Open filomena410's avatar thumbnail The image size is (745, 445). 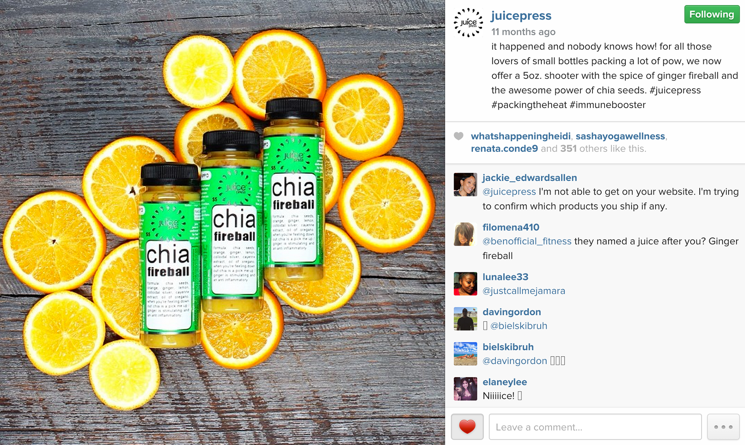465,234
